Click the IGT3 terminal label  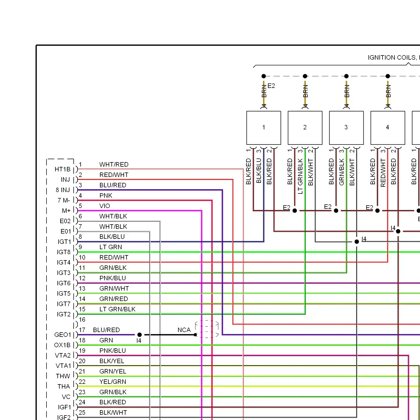(x=64, y=273)
